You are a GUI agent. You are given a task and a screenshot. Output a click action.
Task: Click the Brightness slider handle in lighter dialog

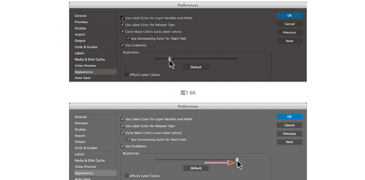pos(237,160)
